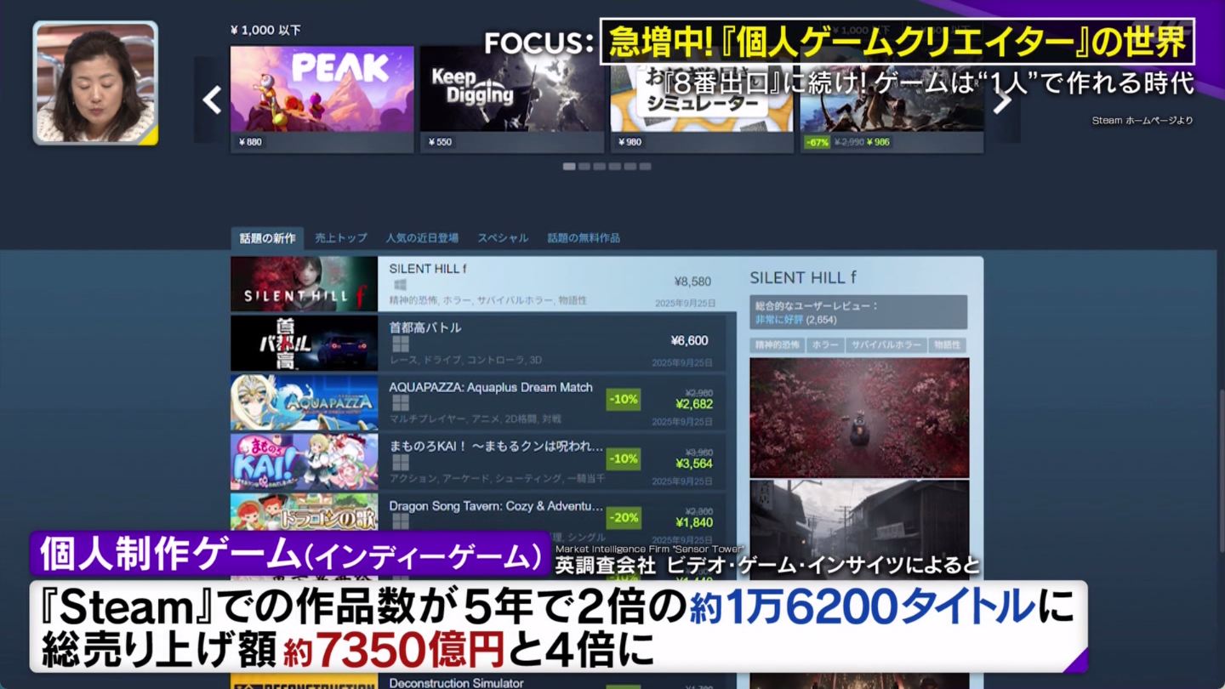Show the 話題の無料作品 tab
This screenshot has height=689, width=1225.
583,238
